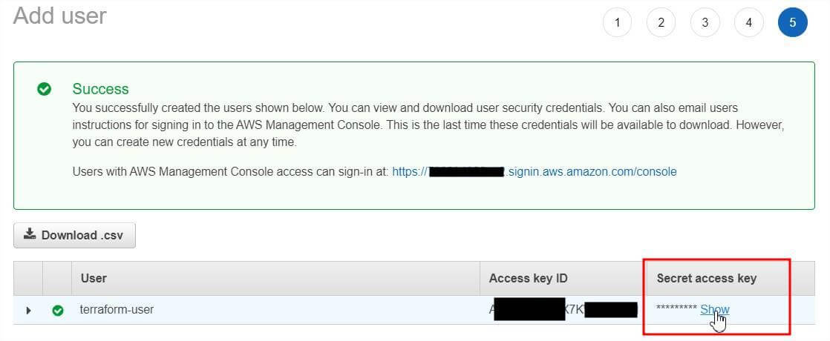Expand the terraform-user row details
The image size is (830, 341).
tap(29, 310)
